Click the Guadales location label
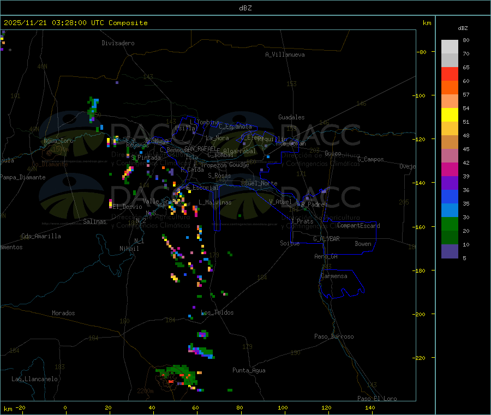Screen dimensions: 491x415 (x=291, y=117)
